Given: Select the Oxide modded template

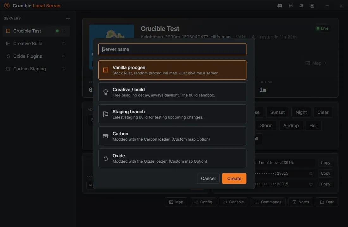Looking at the screenshot, I should 172,158.
